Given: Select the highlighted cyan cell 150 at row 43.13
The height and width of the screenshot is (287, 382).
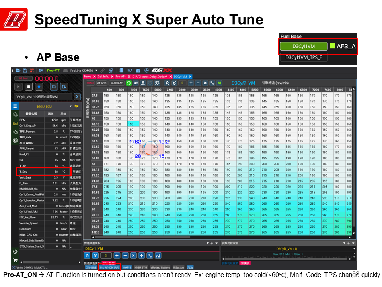Looking at the screenshot, I should coord(133,124).
